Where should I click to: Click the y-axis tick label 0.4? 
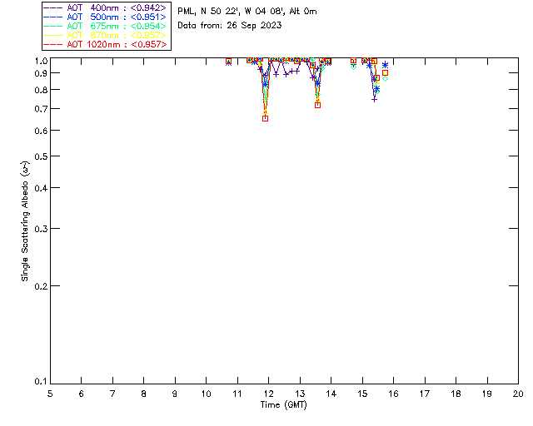pyautogui.click(x=41, y=188)
